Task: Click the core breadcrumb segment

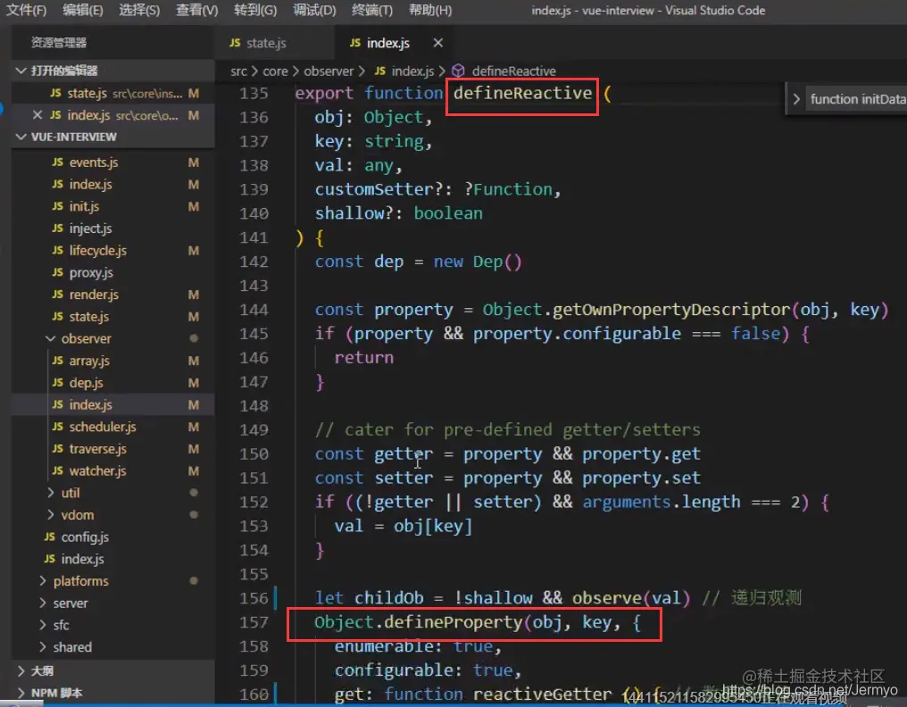Action: 275,71
